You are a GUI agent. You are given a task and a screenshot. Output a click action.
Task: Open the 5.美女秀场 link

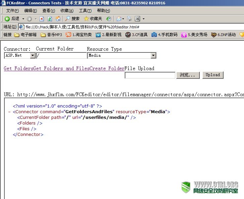[x=194, y=35]
